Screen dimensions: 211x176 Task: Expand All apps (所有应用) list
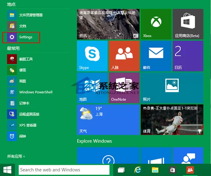tap(16, 156)
